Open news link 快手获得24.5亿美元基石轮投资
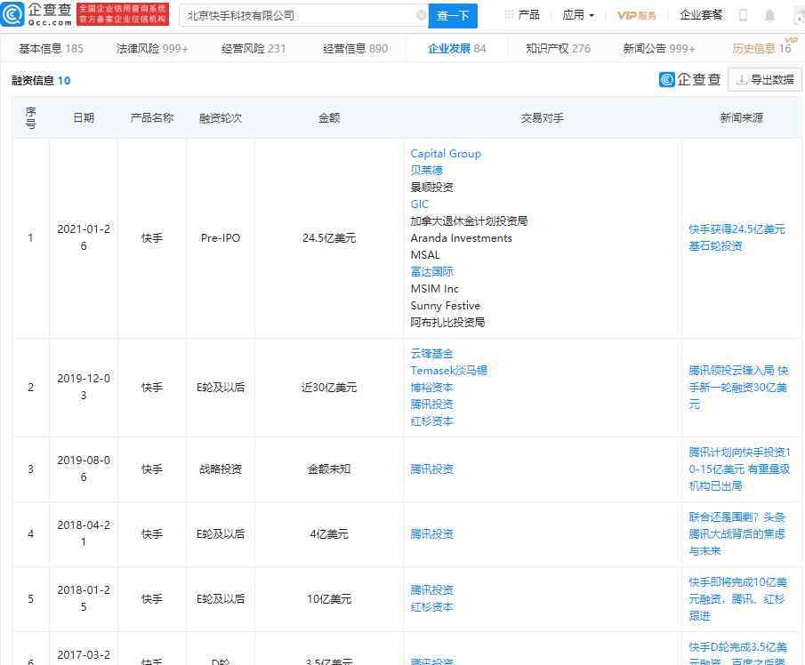805x665 pixels. pos(737,237)
